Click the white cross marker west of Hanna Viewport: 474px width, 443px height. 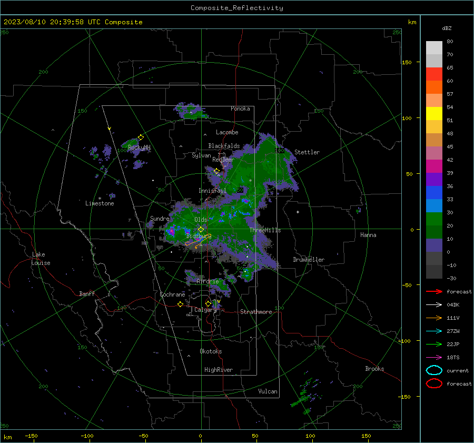click(298, 212)
